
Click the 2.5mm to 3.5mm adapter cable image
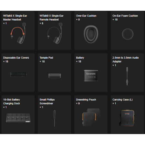(x=127, y=76)
